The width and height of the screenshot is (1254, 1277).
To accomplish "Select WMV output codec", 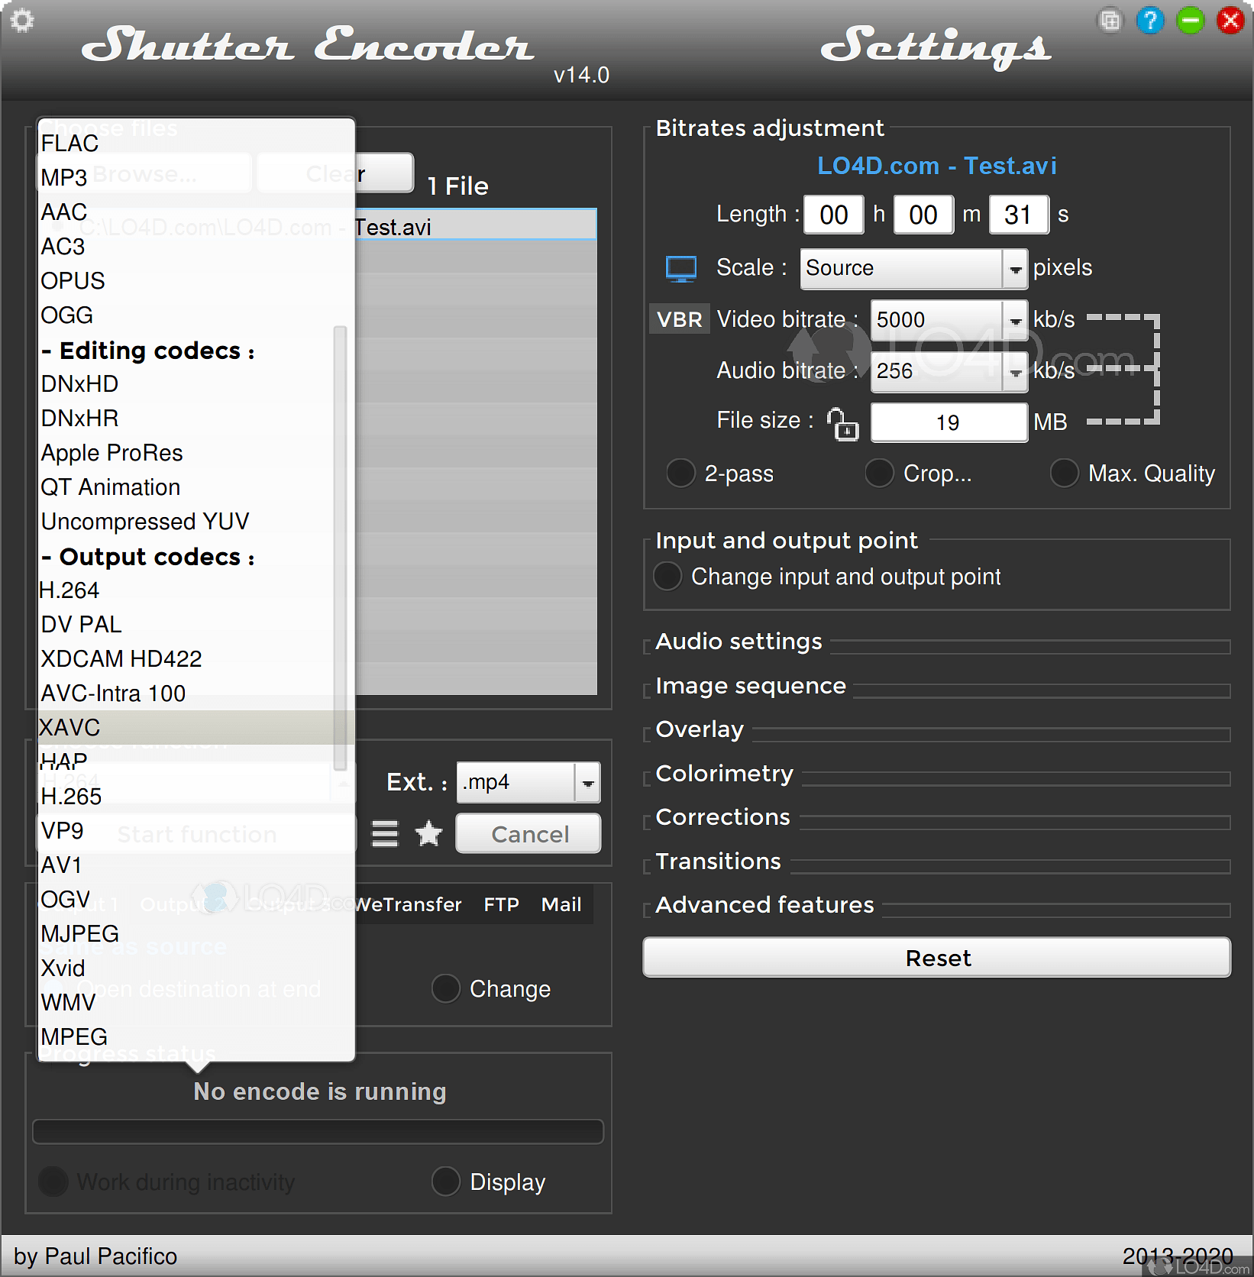I will (196, 1002).
